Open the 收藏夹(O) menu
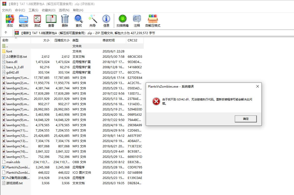This screenshot has height=195, width=294. pyautogui.click(x=49, y=10)
